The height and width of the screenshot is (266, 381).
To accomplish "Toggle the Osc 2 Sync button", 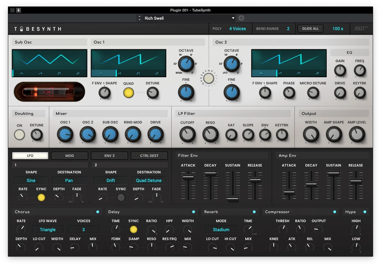I will [209, 78].
